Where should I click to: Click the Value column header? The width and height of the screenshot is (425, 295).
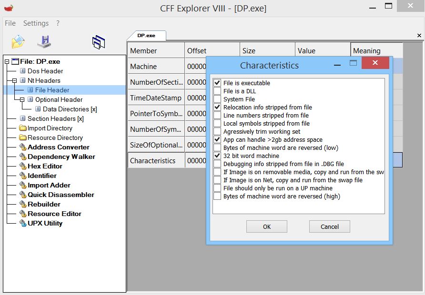323,50
